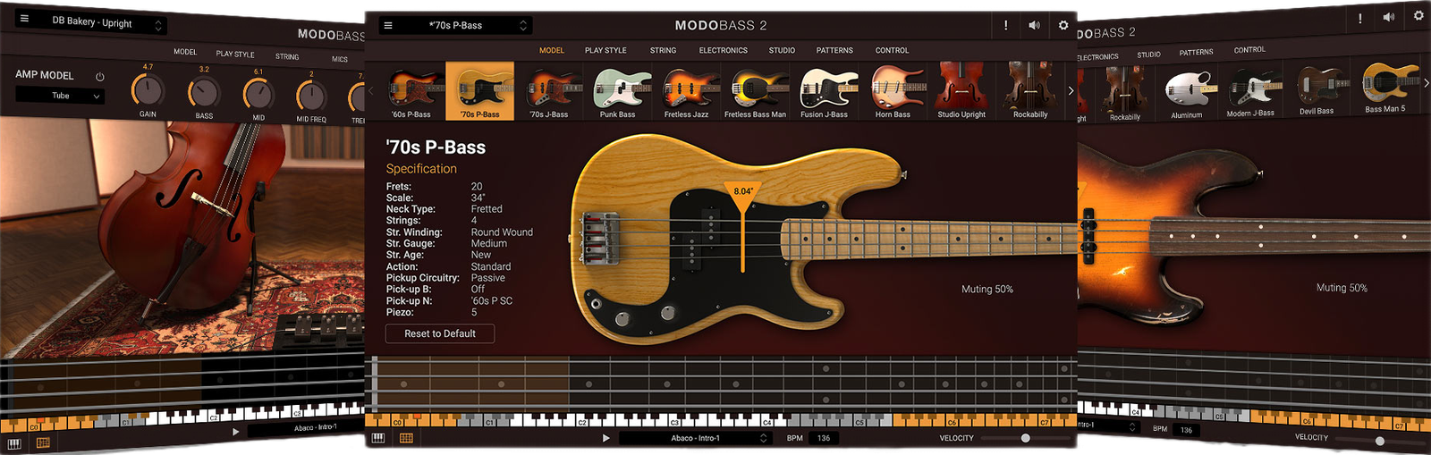Select the Devil Bass model in right window
Image resolution: width=1431 pixels, height=455 pixels.
[1317, 89]
